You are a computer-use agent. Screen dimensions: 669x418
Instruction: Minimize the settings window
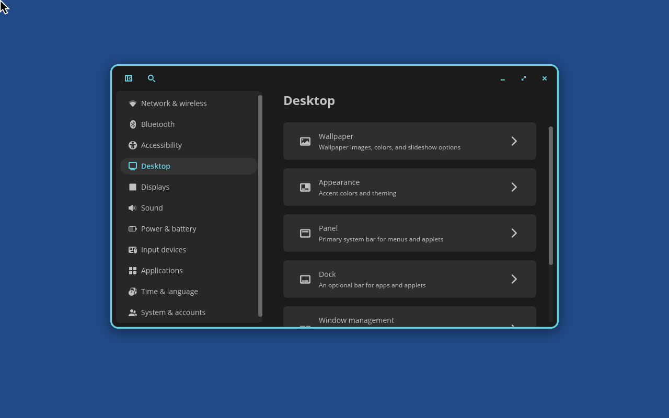tap(503, 78)
